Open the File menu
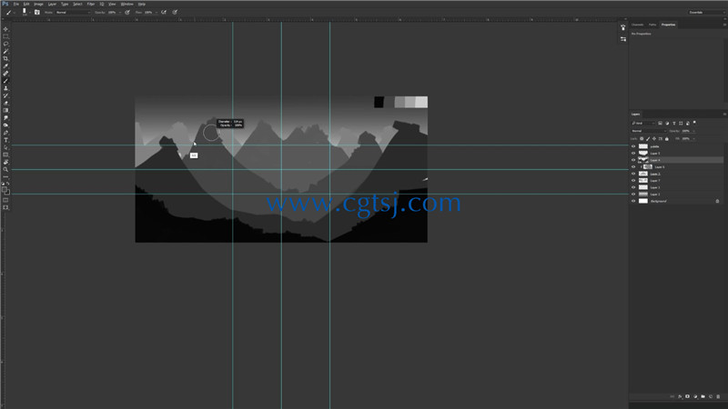Screen dimensions: 728x409 click(16, 4)
